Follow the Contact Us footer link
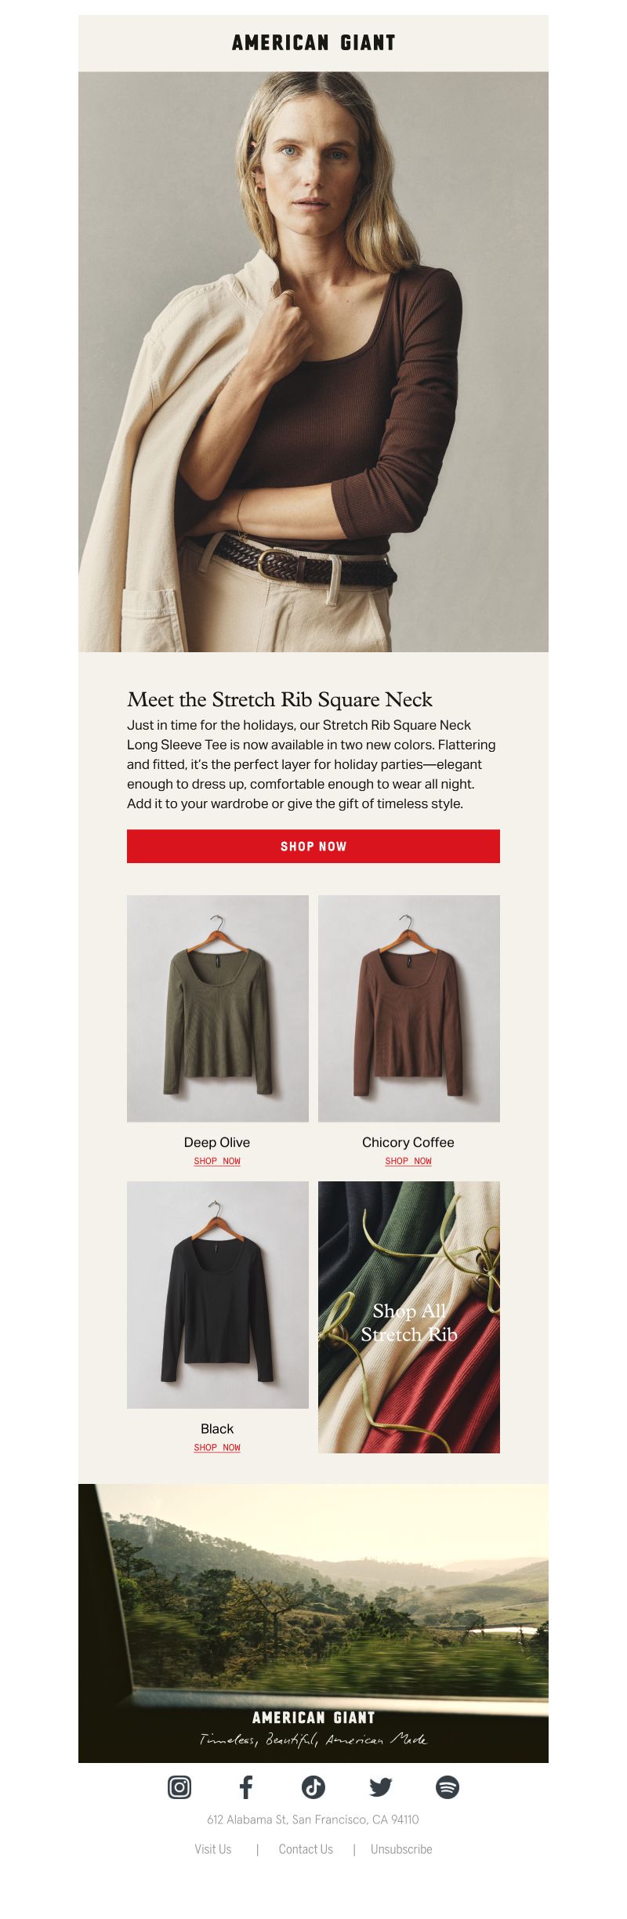Image resolution: width=627 pixels, height=1919 pixels. (x=306, y=1848)
